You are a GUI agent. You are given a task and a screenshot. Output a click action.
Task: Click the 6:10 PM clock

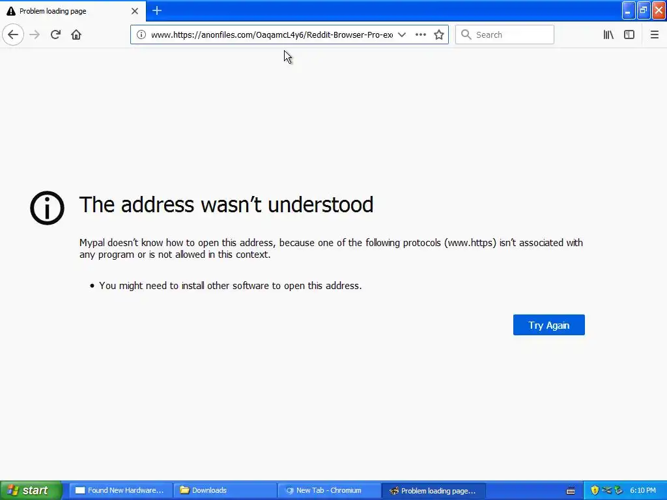click(x=643, y=490)
